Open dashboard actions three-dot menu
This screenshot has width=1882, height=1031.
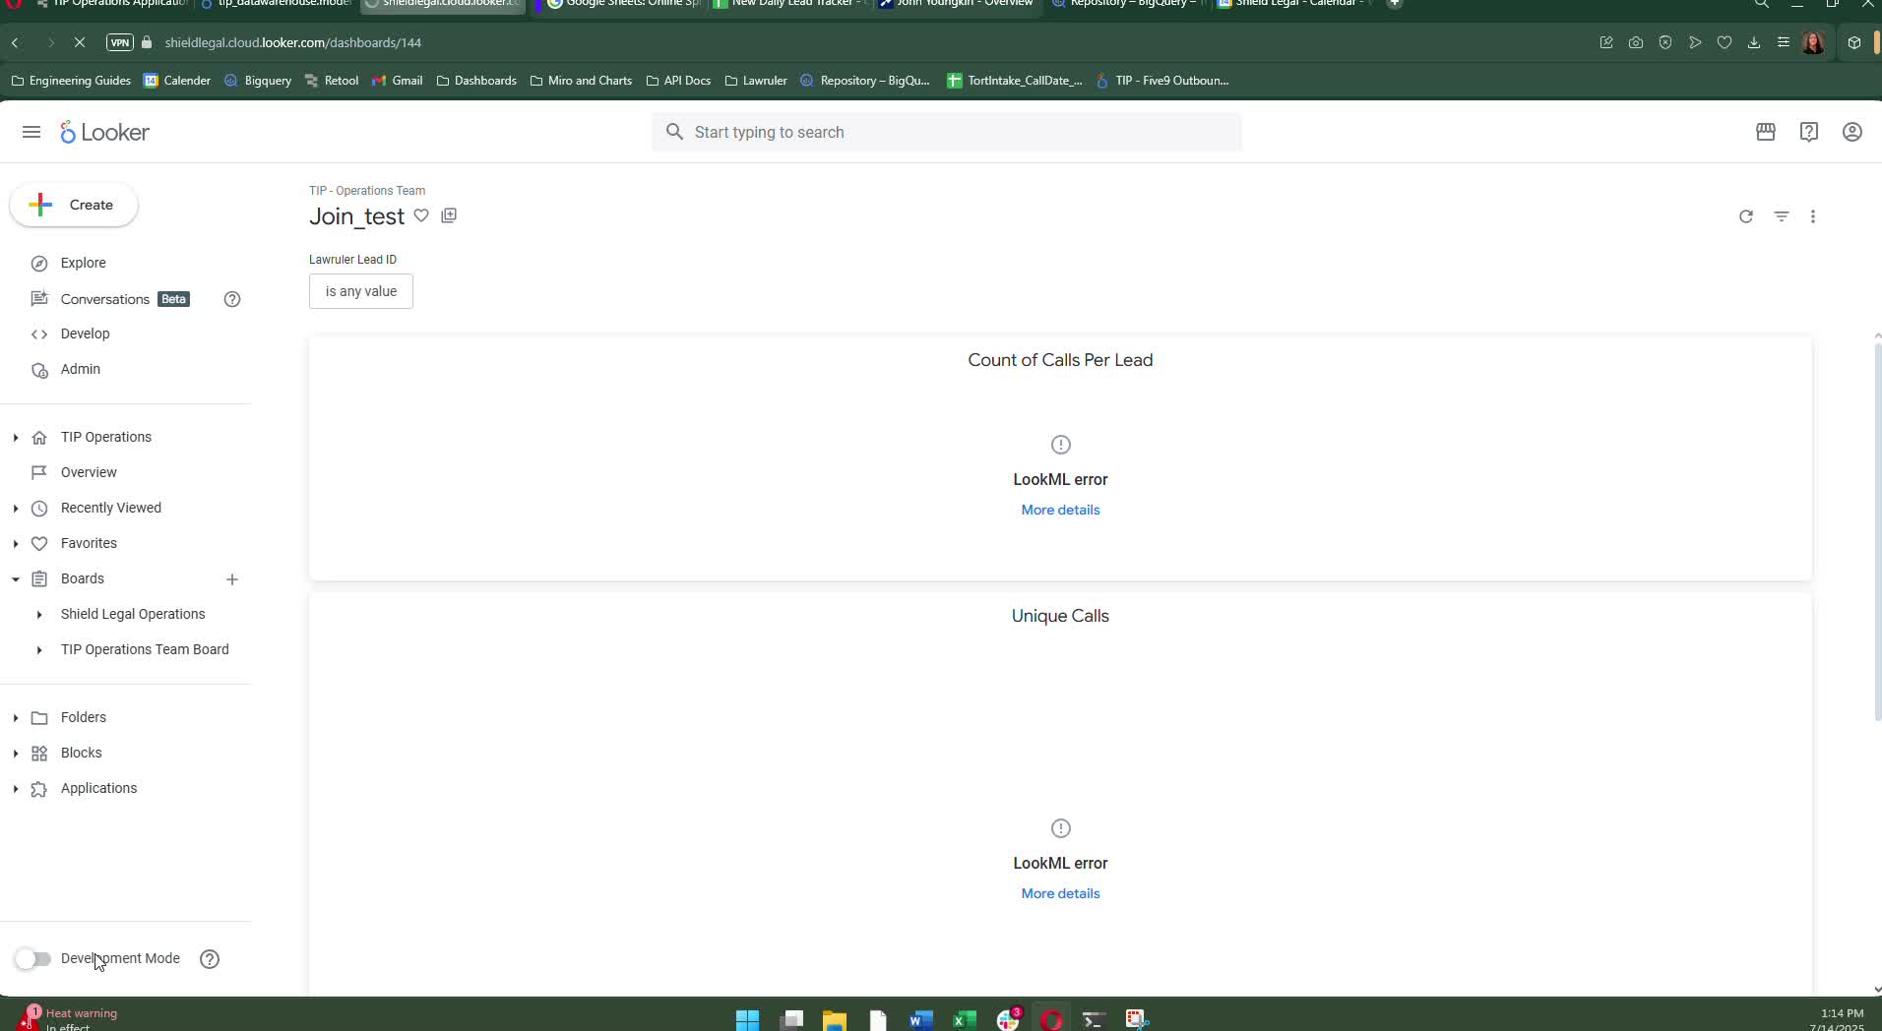1812,216
